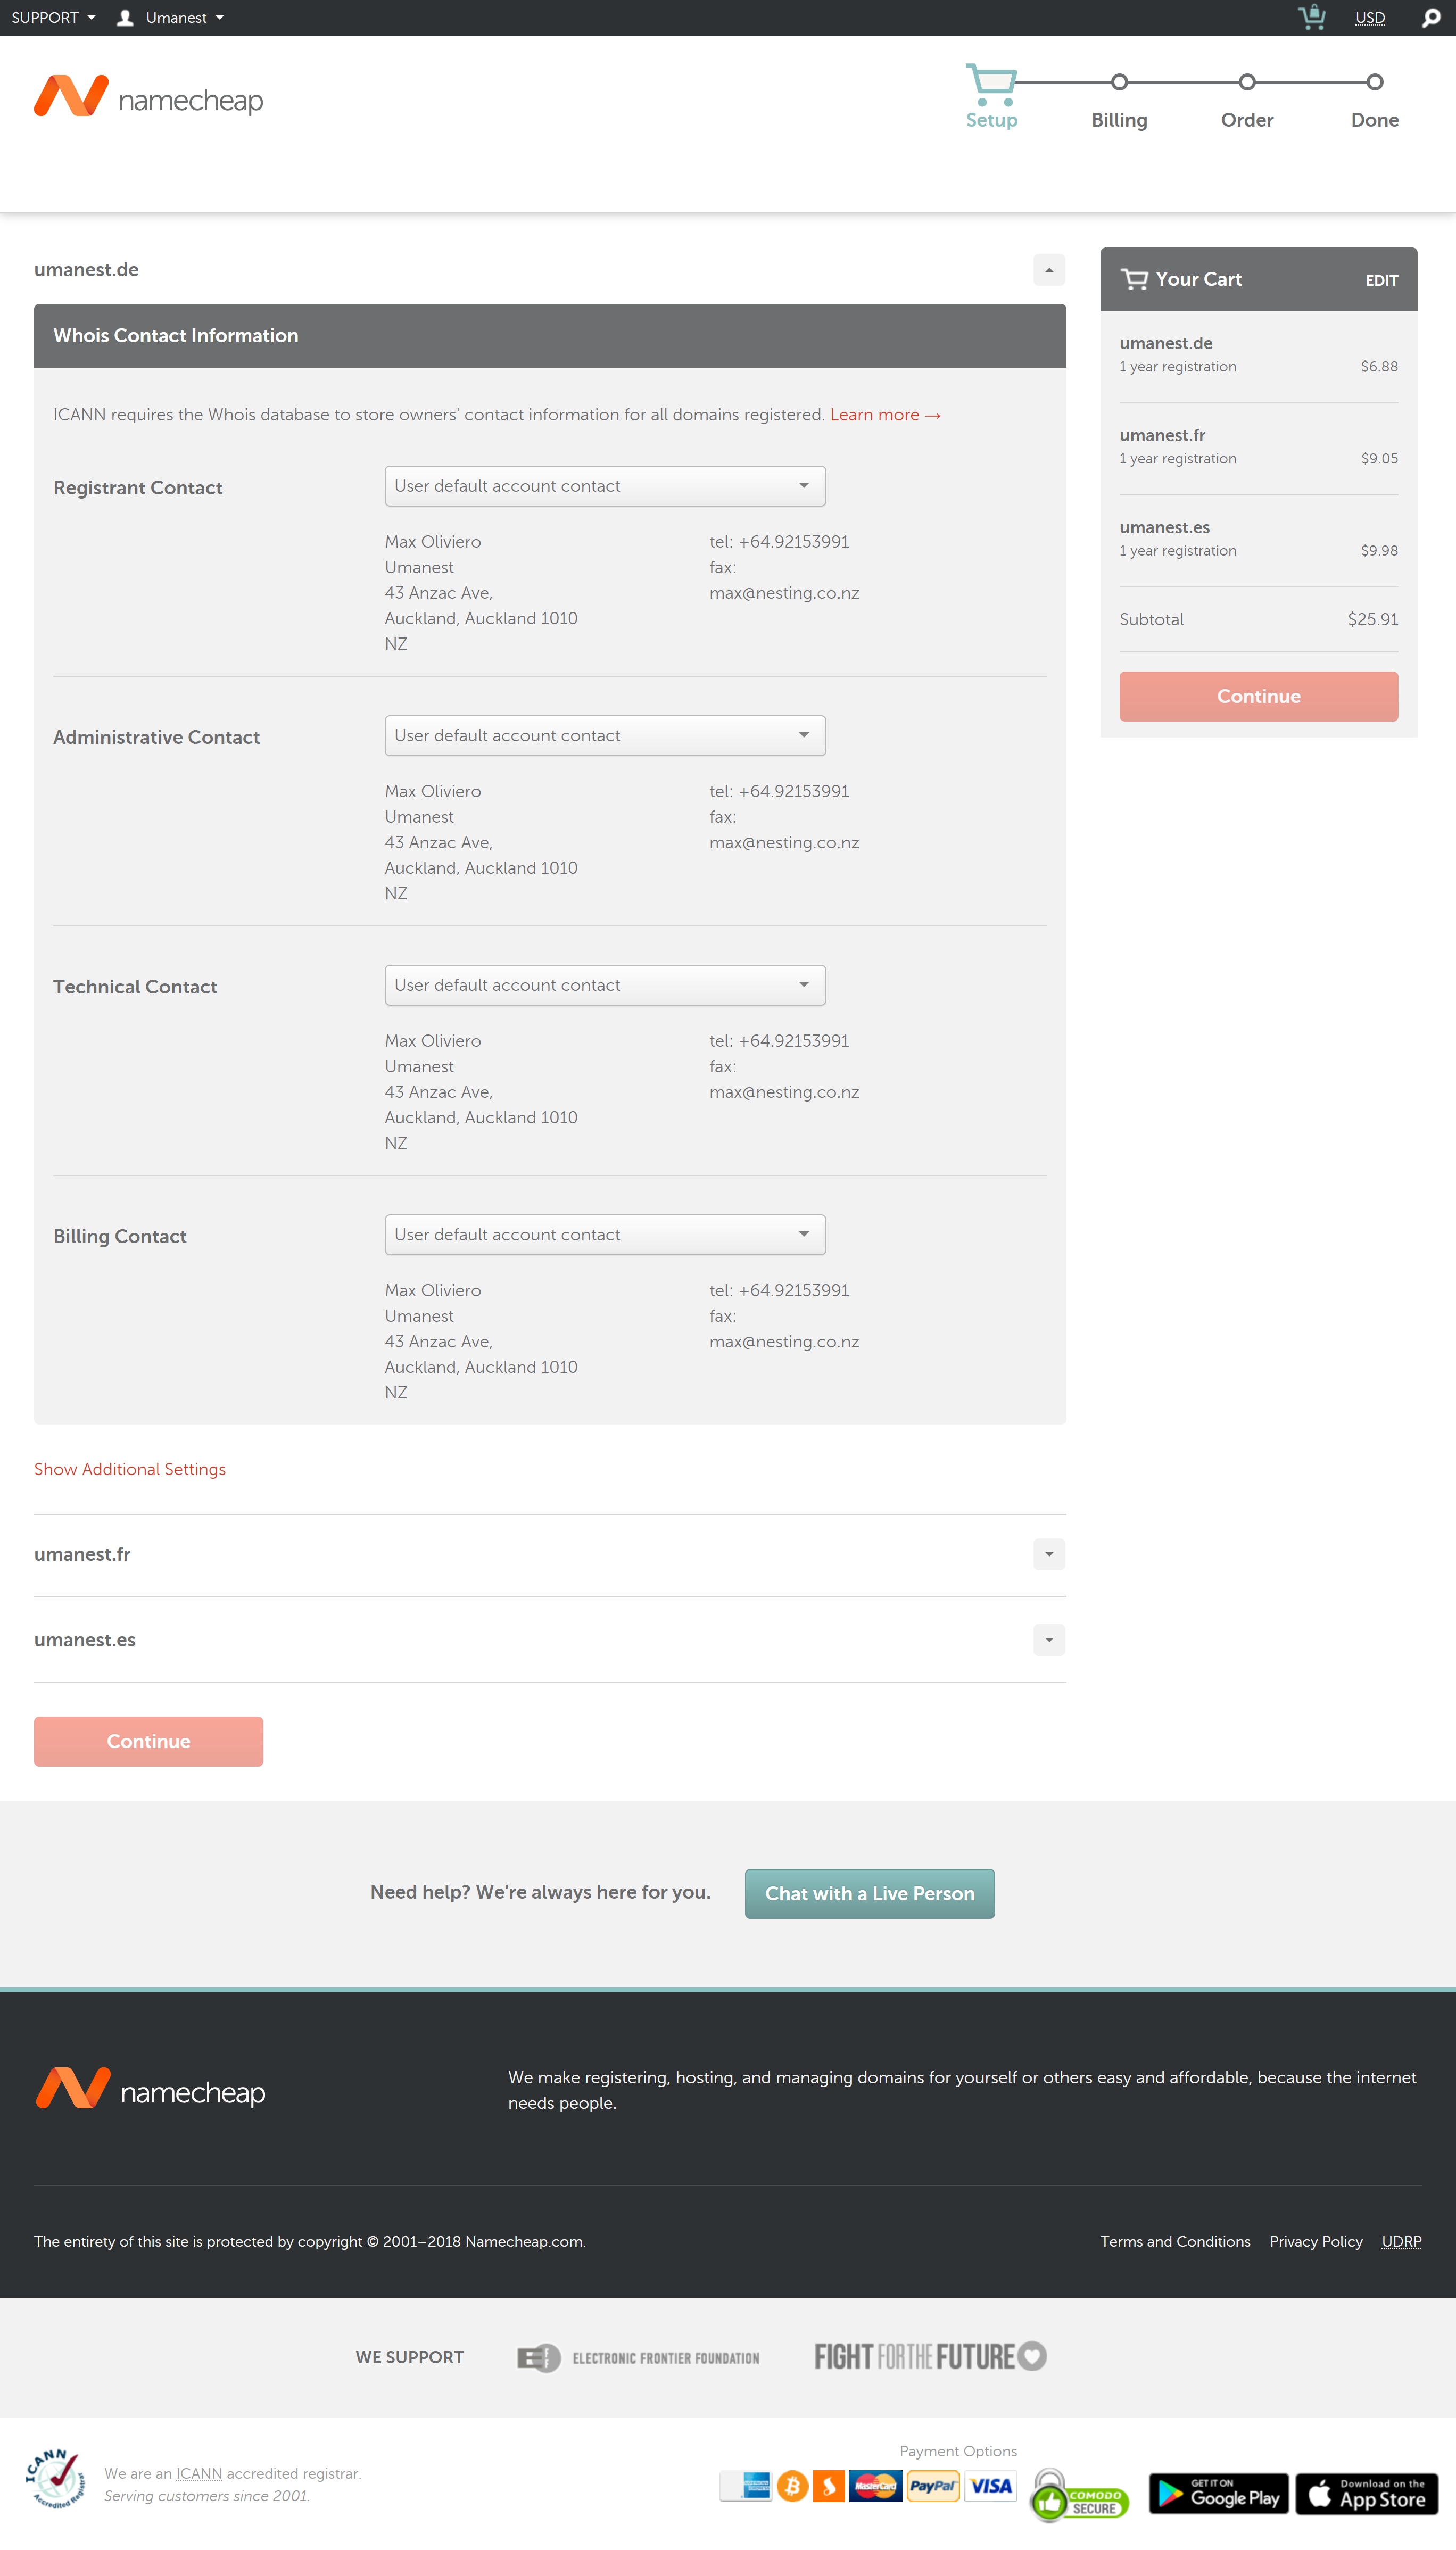The height and width of the screenshot is (2550, 1456).
Task: Expand the umanest.fr section
Action: pyautogui.click(x=1048, y=1554)
